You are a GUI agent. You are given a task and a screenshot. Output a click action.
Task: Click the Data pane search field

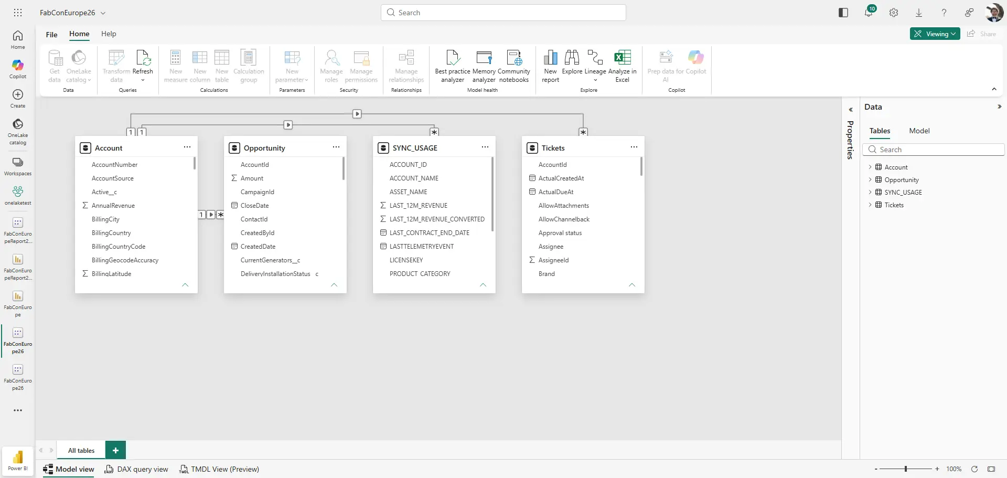pyautogui.click(x=934, y=150)
